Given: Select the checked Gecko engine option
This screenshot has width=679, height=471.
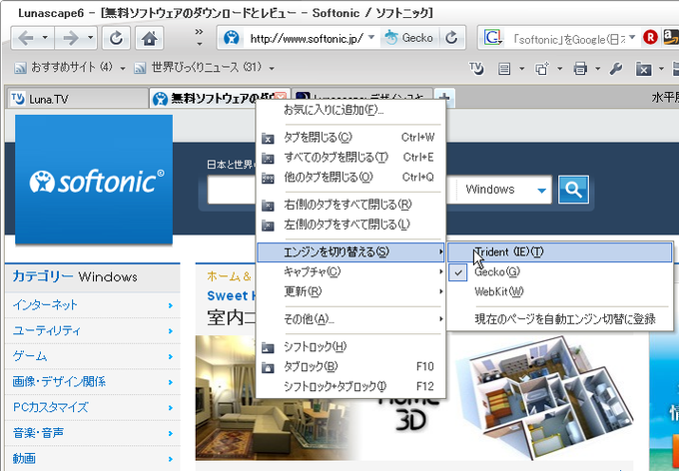Looking at the screenshot, I should [560, 272].
